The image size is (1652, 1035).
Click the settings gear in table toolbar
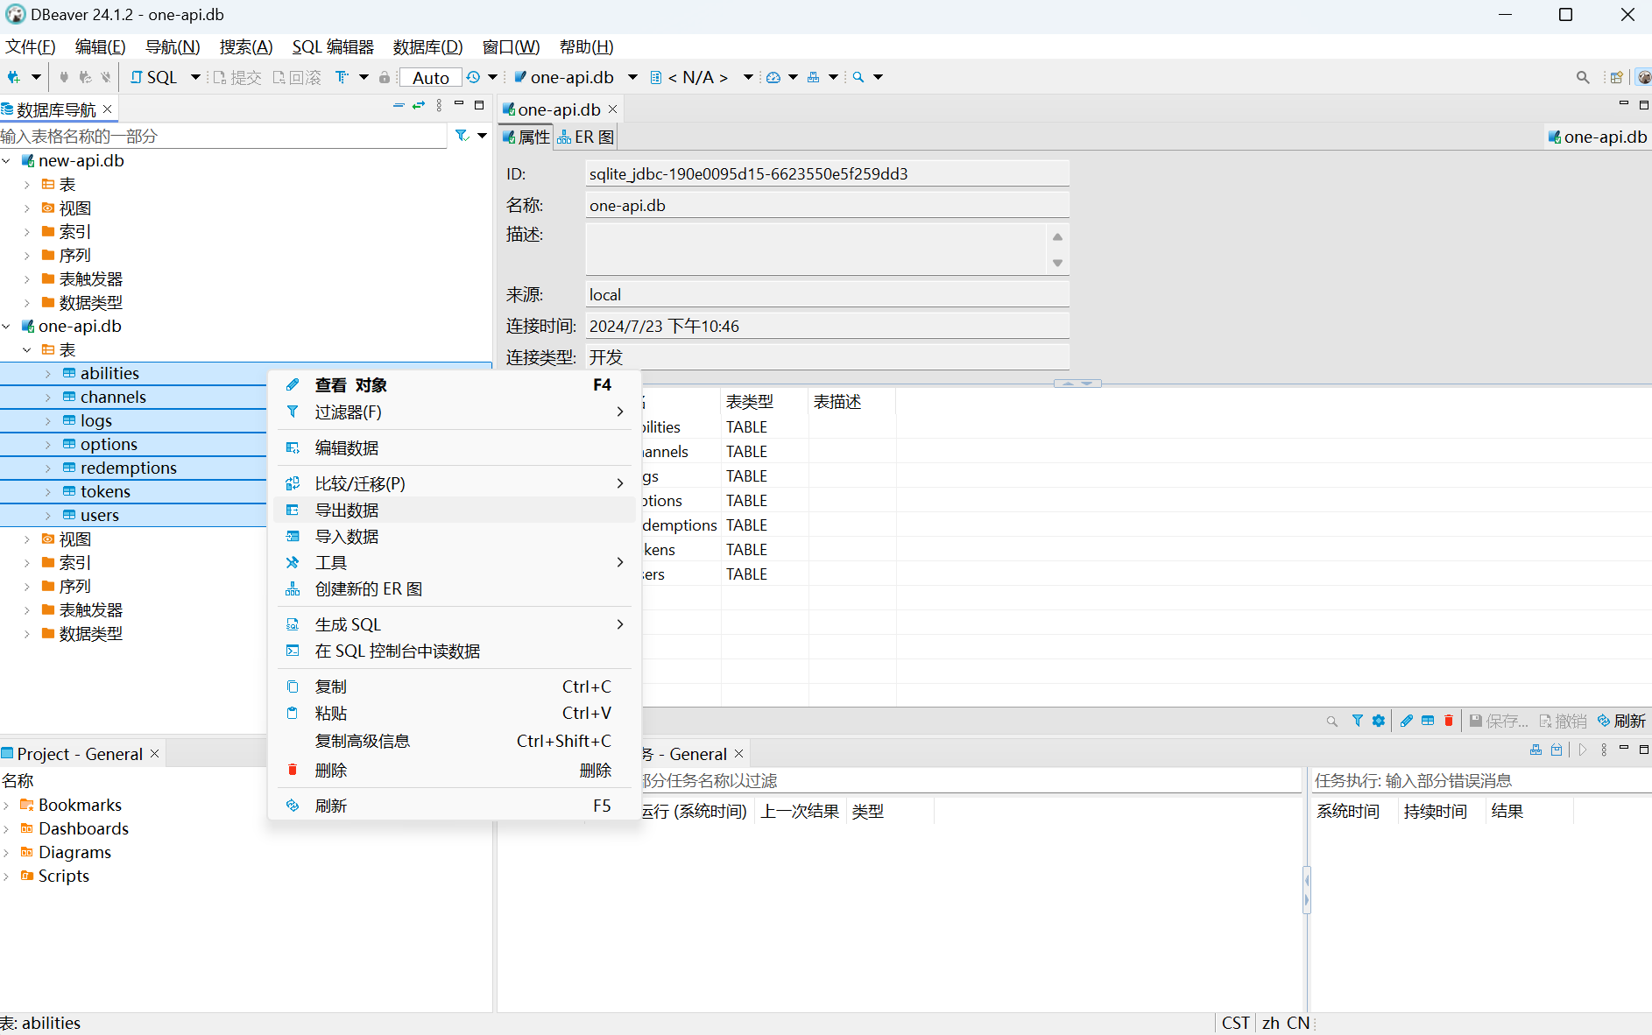[1379, 721]
